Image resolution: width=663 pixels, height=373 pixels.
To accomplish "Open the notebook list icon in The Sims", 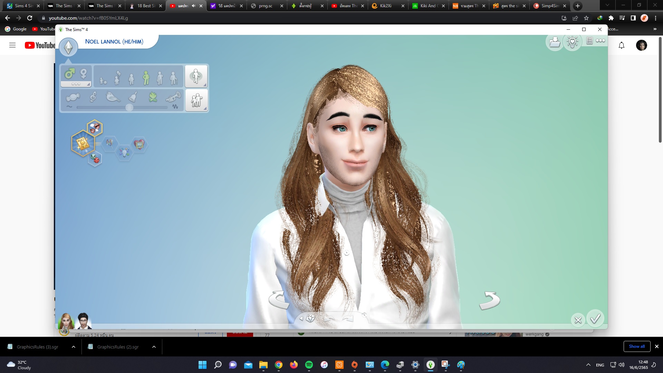I will coord(589,41).
